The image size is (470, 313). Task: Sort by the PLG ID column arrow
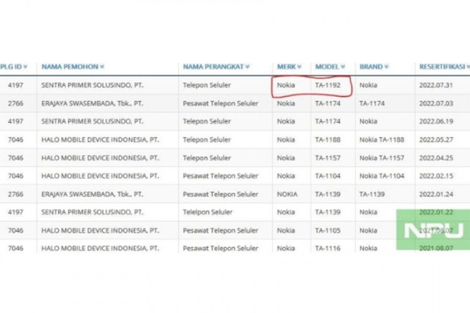[25, 67]
